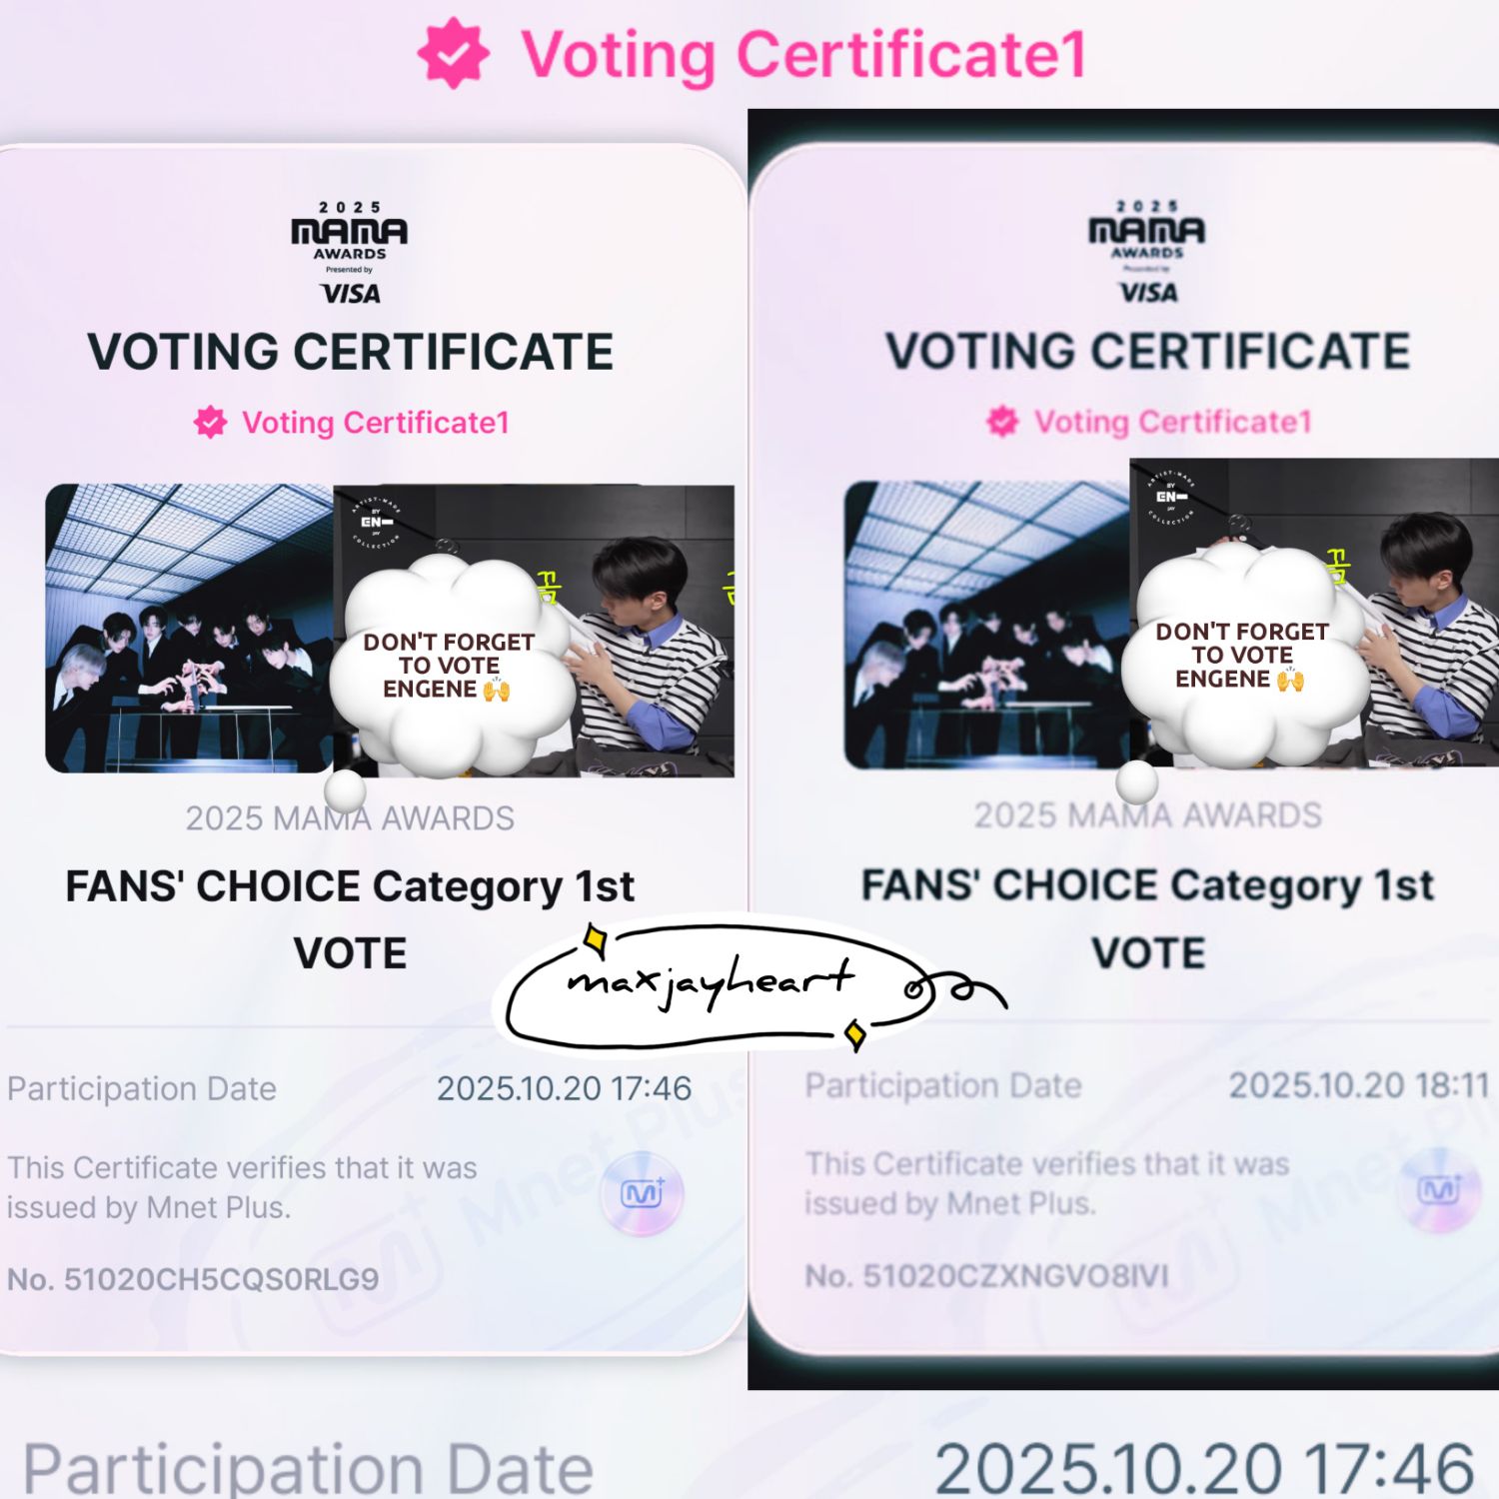Click certificate number 51020CZXNGVO8IVI
Viewport: 1499px width, 1499px height.
pos(987,1276)
